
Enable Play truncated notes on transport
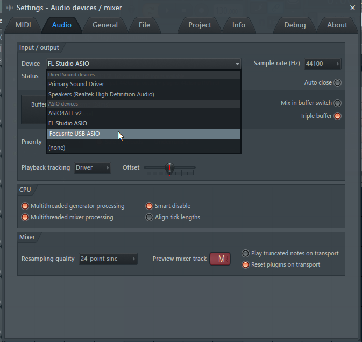click(x=245, y=254)
